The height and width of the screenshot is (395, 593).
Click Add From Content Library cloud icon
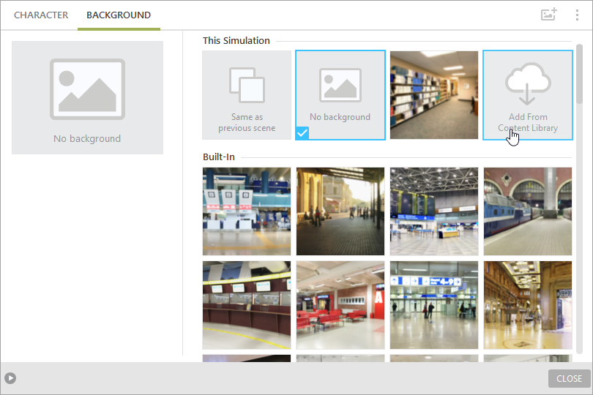(527, 82)
